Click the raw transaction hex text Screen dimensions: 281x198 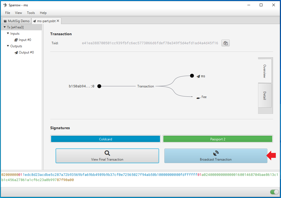tap(140, 177)
